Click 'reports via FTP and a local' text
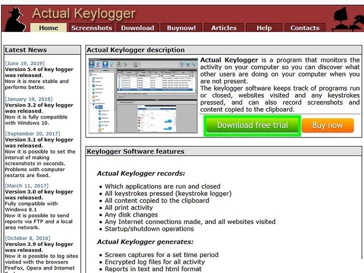The height and width of the screenshot is (273, 364). pos(38,221)
